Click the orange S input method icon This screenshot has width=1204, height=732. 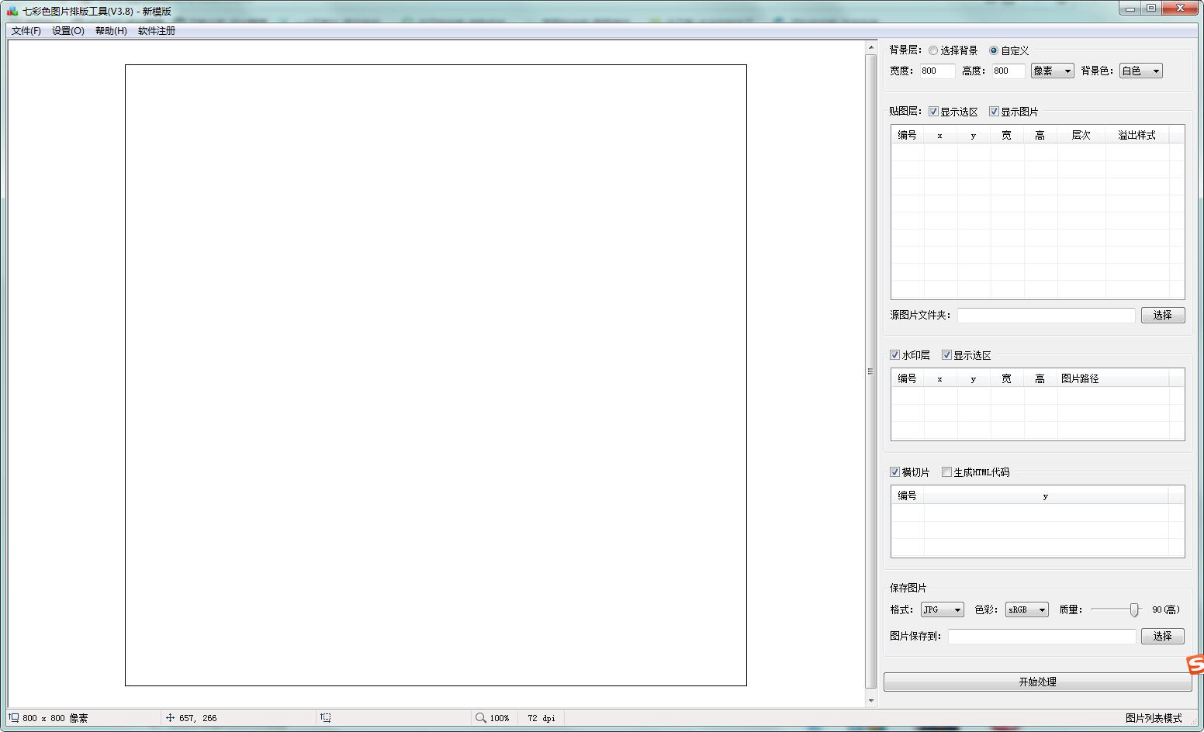tap(1195, 665)
